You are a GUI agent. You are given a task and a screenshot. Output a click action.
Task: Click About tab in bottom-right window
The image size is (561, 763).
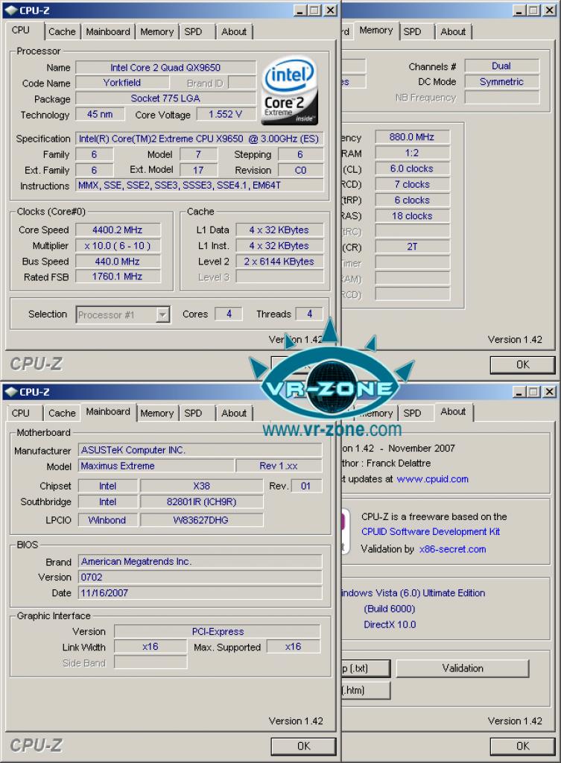click(x=453, y=411)
